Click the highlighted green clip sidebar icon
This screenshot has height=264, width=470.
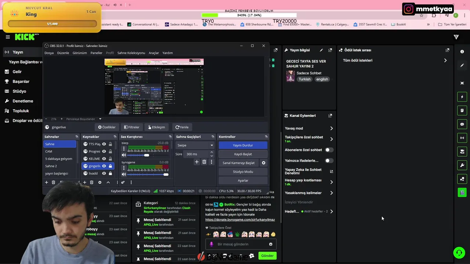point(462,192)
